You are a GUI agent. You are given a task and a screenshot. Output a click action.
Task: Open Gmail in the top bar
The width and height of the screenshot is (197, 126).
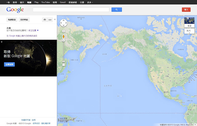click(x=63, y=2)
